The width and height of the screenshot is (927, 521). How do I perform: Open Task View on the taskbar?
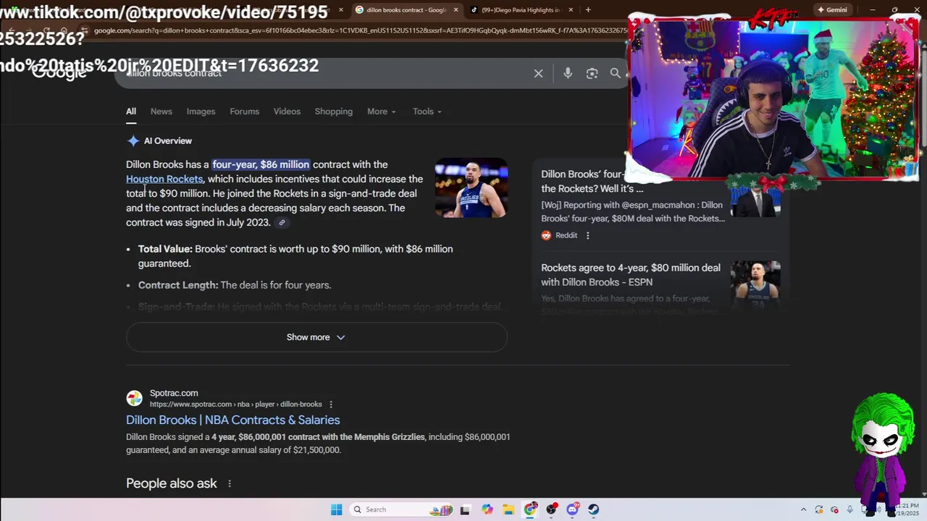tap(465, 509)
